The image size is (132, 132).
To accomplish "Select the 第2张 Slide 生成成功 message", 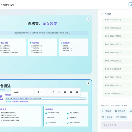I will (117, 28).
